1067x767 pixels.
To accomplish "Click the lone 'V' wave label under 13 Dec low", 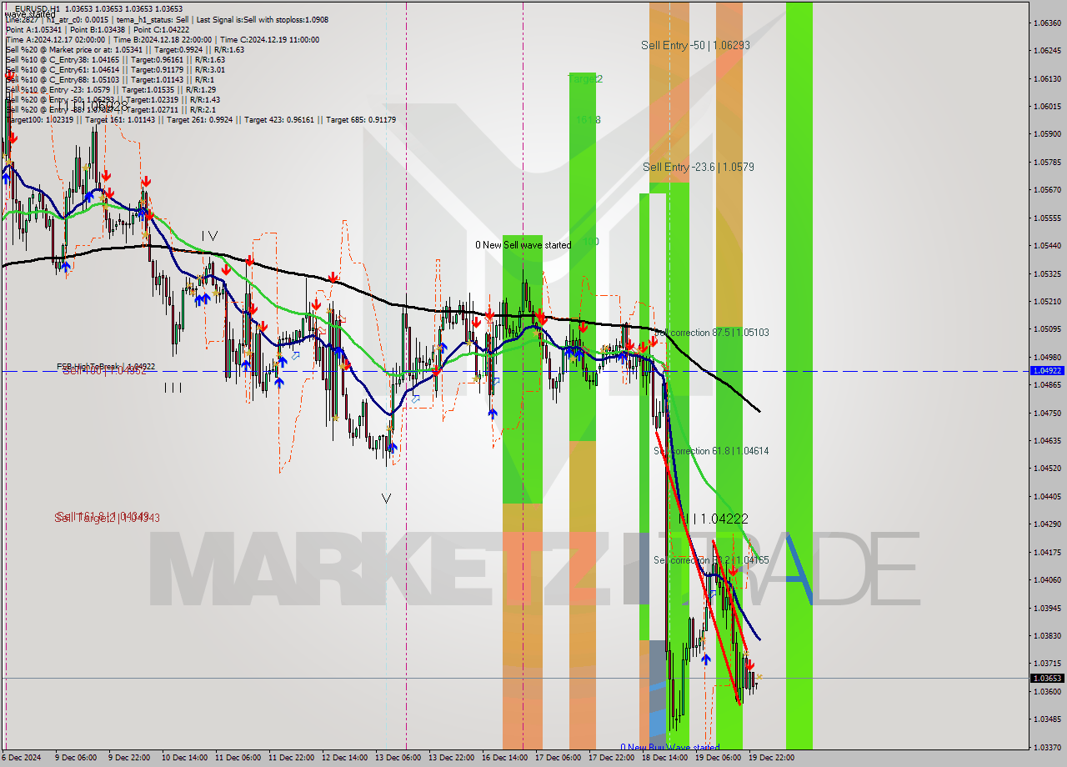I will [386, 499].
